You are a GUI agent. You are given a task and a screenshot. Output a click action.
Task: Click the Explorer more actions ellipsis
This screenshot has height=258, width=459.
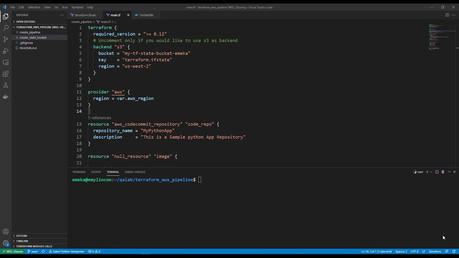[x=62, y=15]
